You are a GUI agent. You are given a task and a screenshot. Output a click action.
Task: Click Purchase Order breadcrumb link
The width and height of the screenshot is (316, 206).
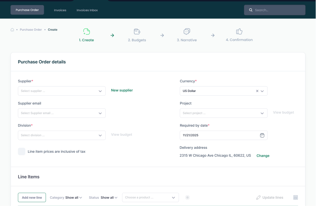click(31, 30)
